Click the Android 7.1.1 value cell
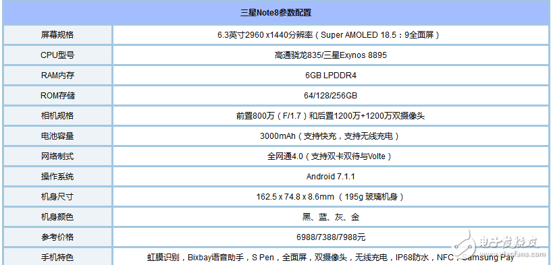 (330, 177)
